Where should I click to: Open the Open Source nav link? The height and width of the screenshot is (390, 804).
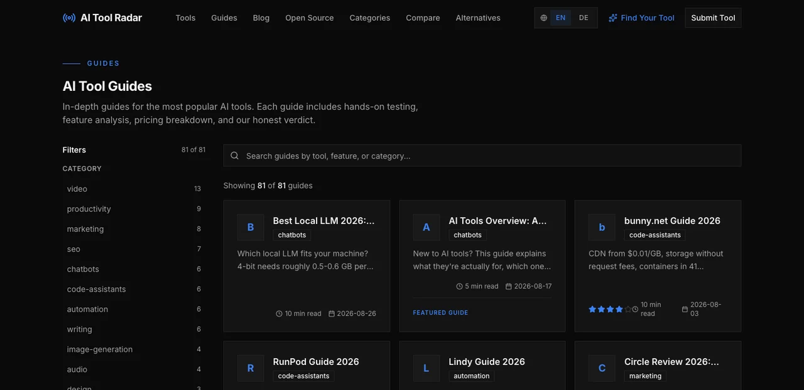pyautogui.click(x=310, y=18)
